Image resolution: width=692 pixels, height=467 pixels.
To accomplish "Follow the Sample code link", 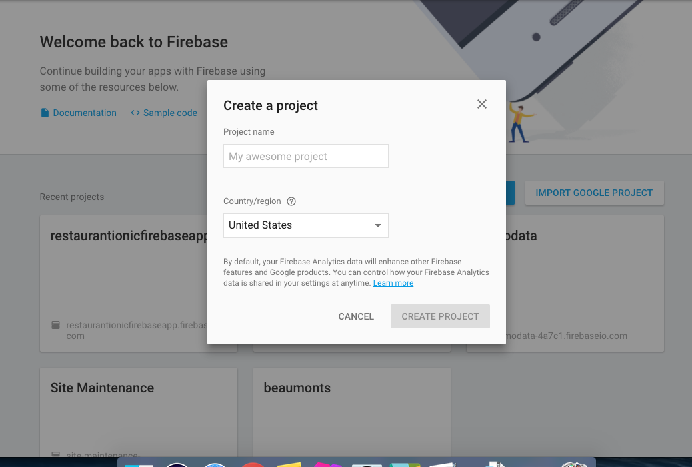I will (170, 113).
